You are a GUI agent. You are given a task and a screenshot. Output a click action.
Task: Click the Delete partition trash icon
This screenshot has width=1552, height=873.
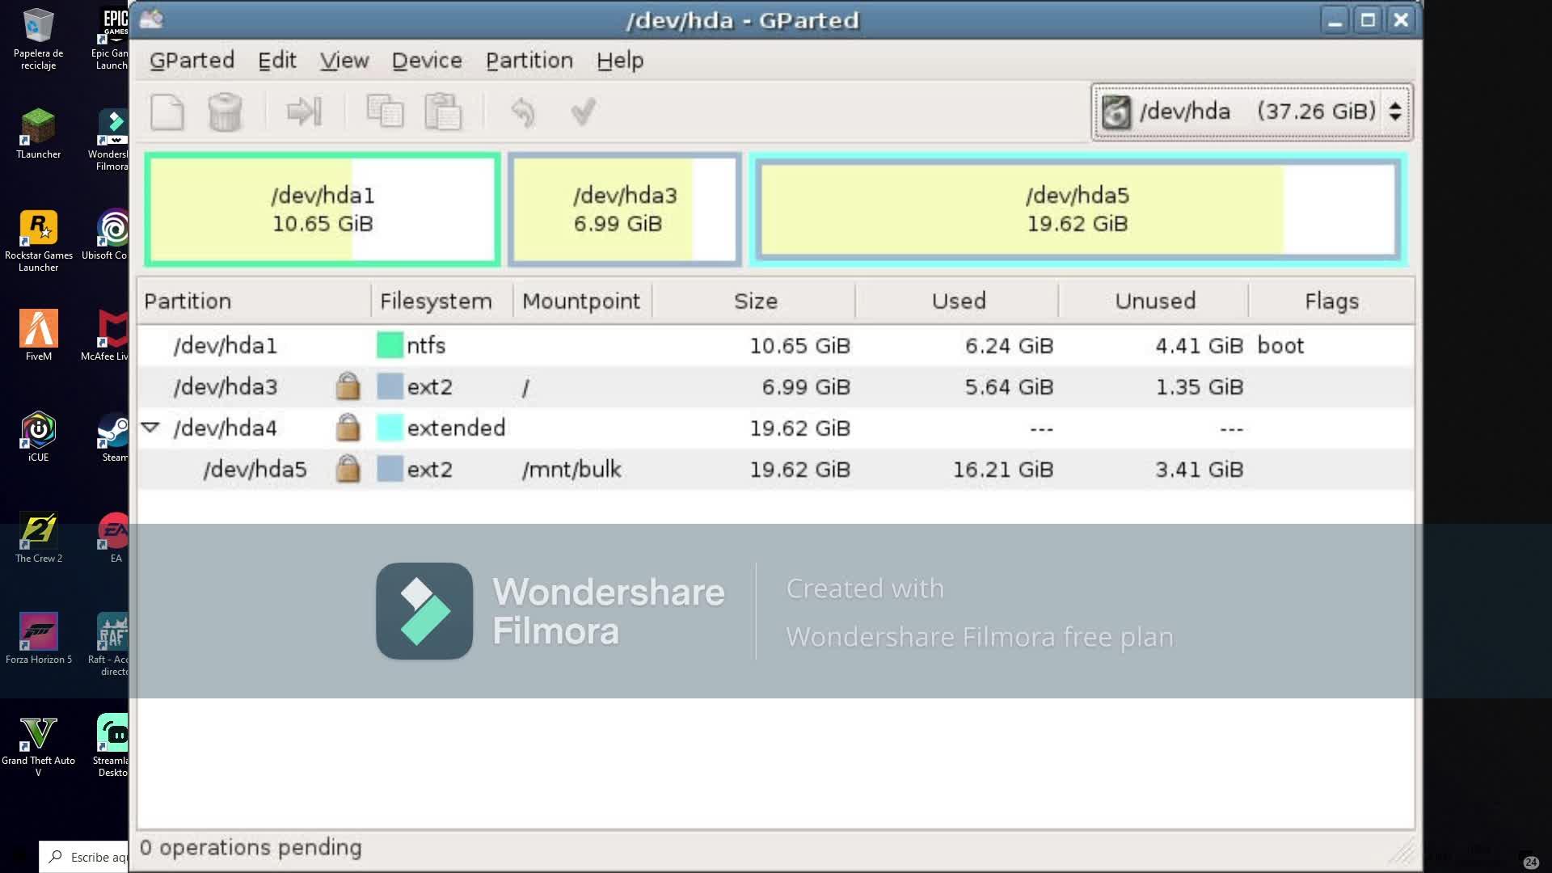[x=225, y=112]
